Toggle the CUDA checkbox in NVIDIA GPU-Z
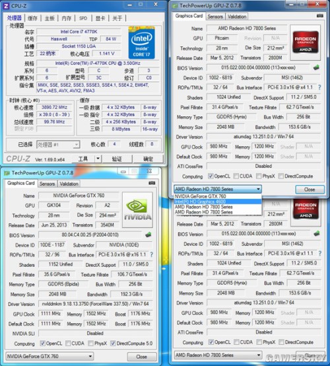Viewport: 330px width, 366px height. [68, 343]
